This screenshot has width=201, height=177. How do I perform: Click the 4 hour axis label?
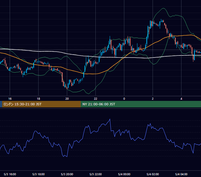point(181,99)
